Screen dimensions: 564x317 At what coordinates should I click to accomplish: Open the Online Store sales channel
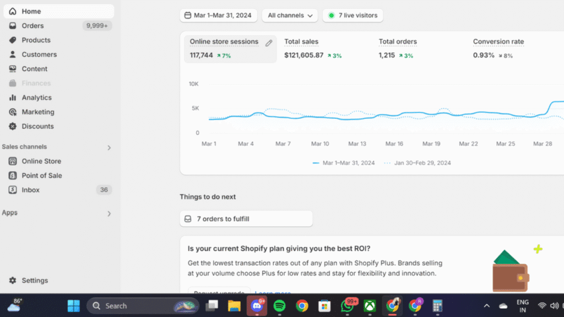pos(41,161)
